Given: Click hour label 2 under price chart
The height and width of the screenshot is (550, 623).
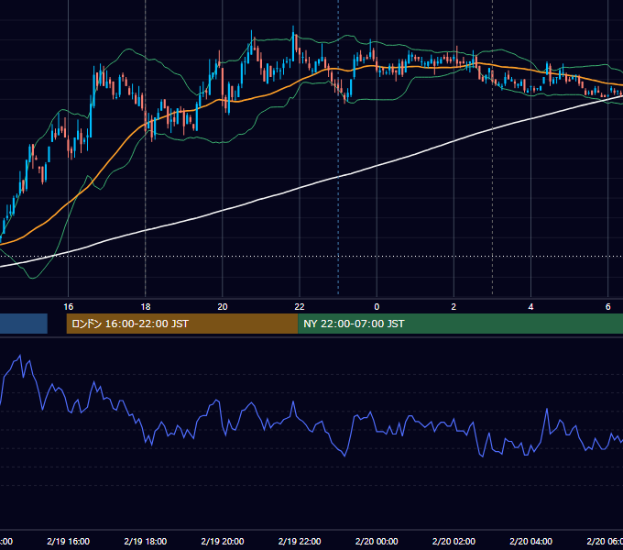Looking at the screenshot, I should 454,306.
